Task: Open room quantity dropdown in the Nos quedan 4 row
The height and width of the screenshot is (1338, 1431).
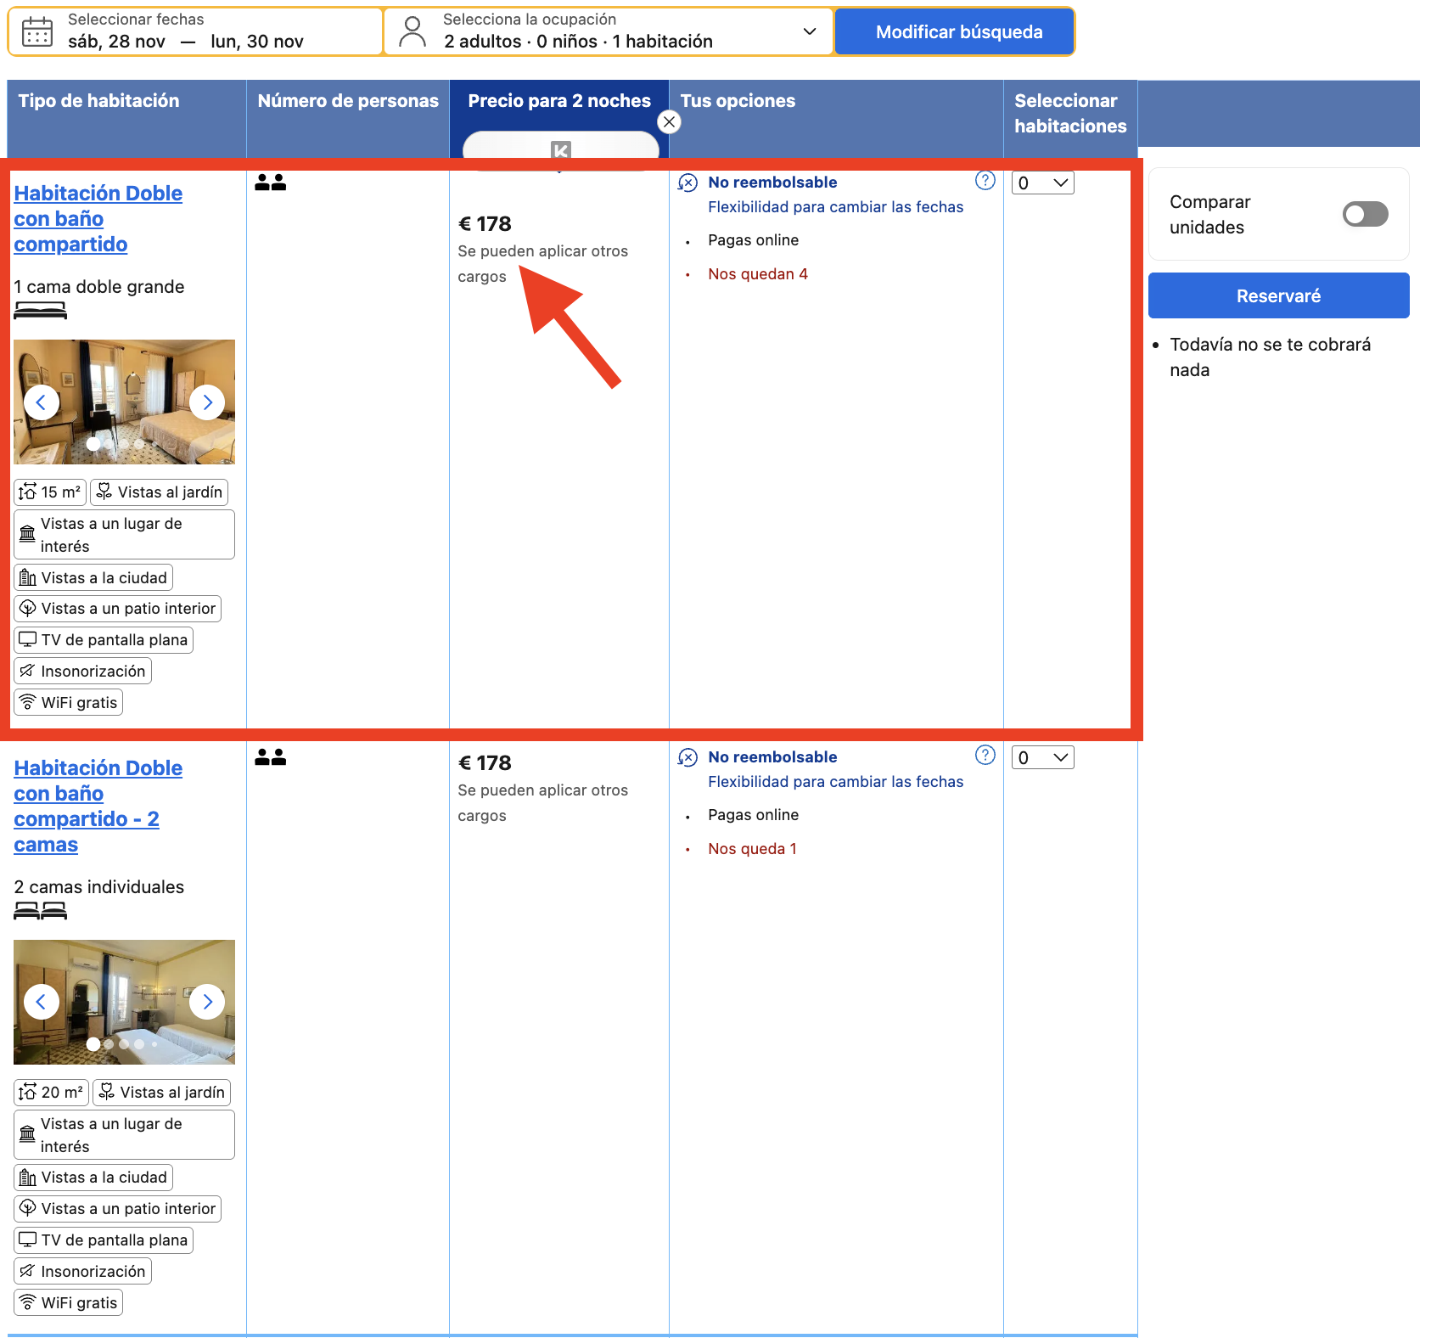Action: pyautogui.click(x=1043, y=183)
